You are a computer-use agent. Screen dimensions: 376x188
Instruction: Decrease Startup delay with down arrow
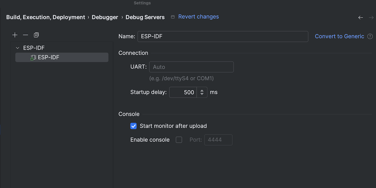[x=202, y=94]
